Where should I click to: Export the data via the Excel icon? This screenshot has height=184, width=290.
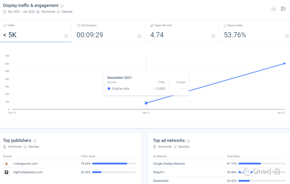(283, 9)
